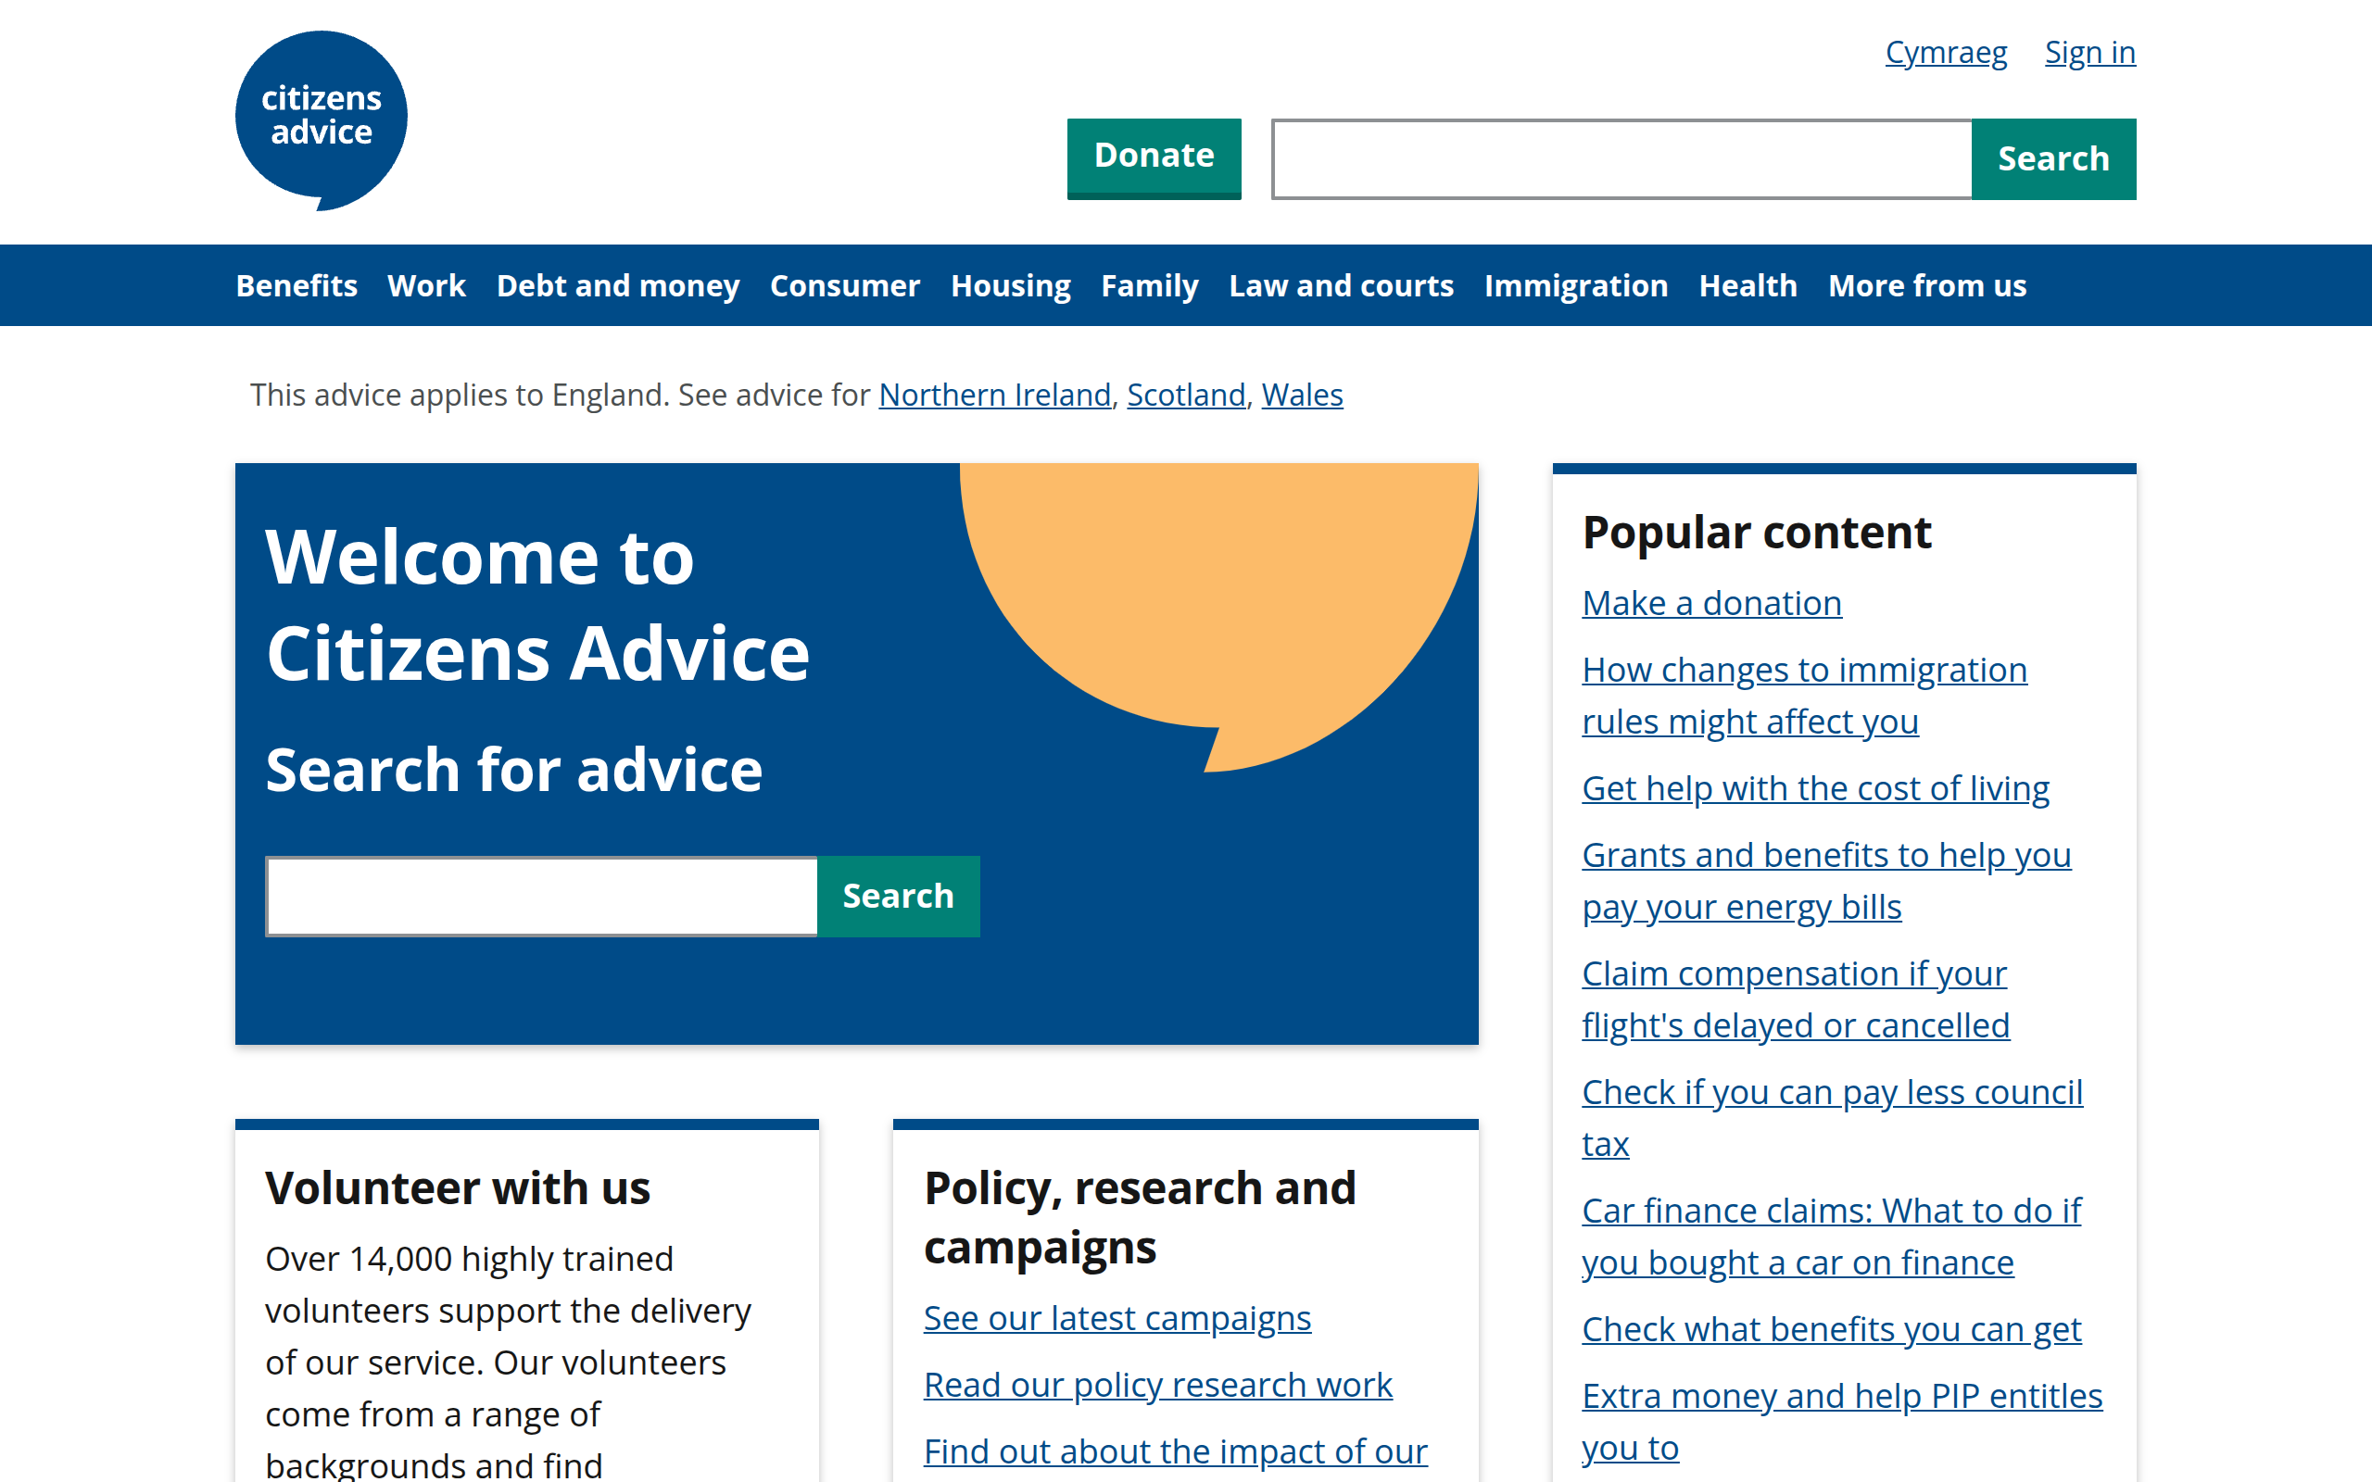Switch language to Cymraeg
This screenshot has height=1482, width=2372.
[x=1946, y=52]
